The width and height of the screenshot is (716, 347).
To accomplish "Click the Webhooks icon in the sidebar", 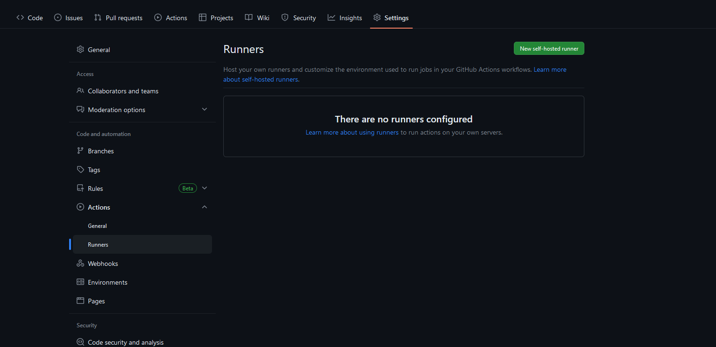I will pos(80,263).
